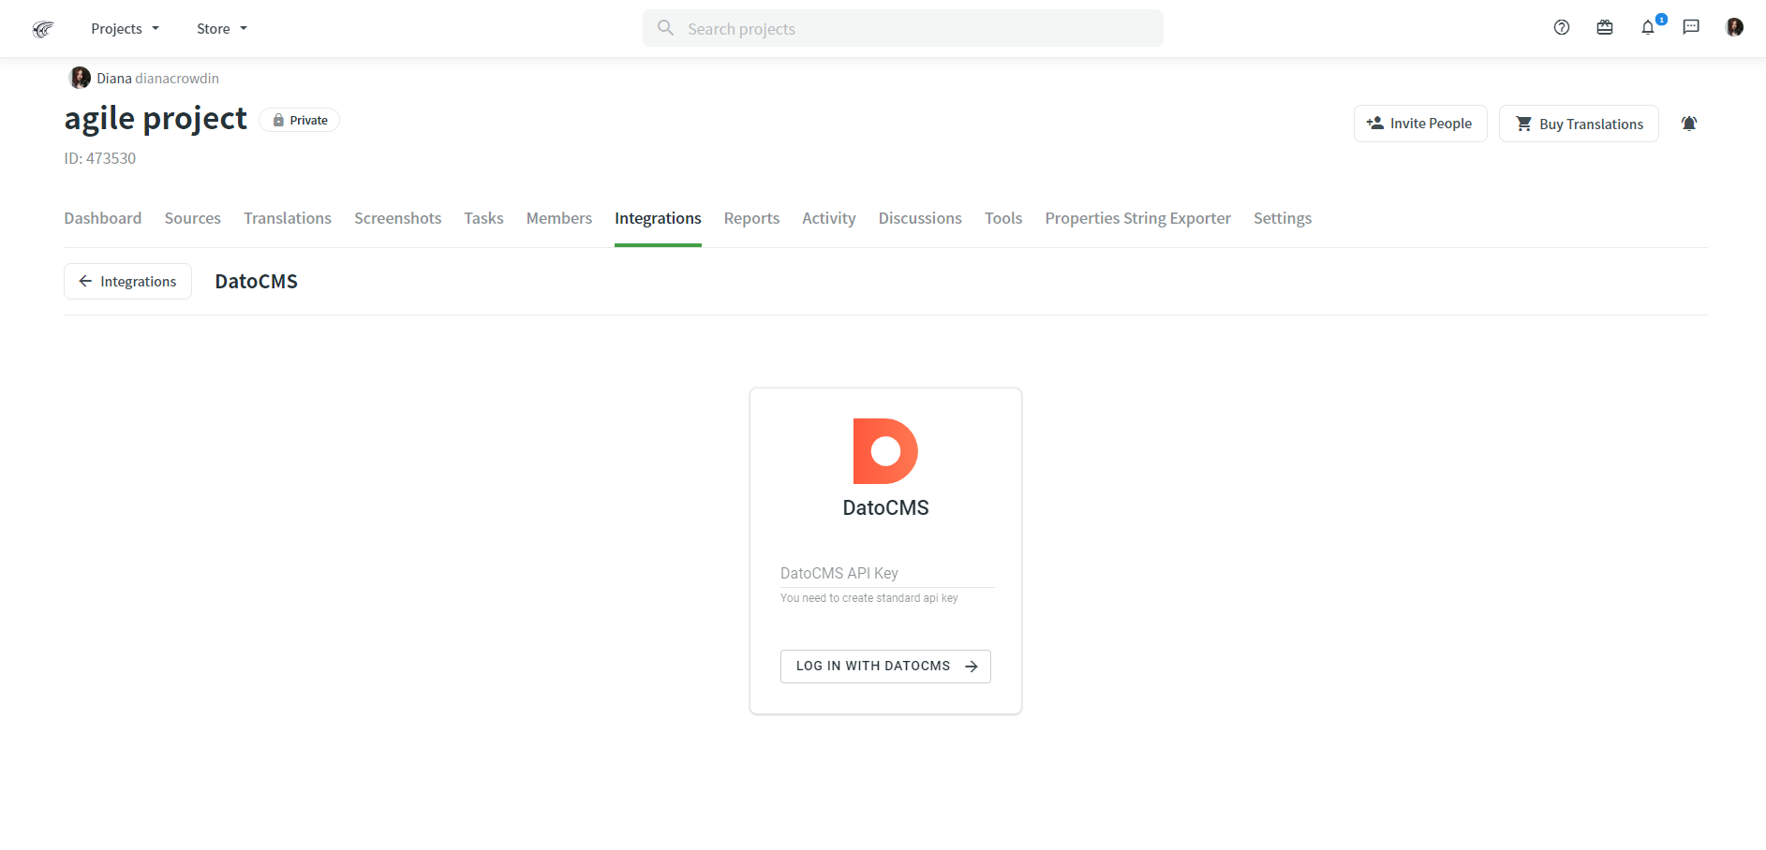This screenshot has height=850, width=1766.
Task: Switch to the Tools tab
Action: 1003,218
